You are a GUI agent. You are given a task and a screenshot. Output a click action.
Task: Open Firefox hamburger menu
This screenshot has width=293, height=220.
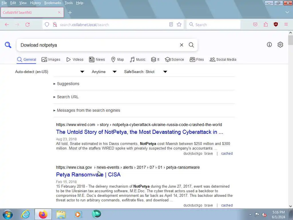click(286, 25)
